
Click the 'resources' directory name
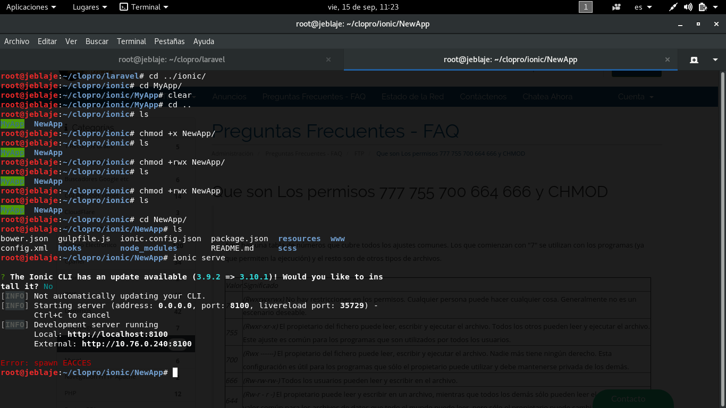coord(299,239)
